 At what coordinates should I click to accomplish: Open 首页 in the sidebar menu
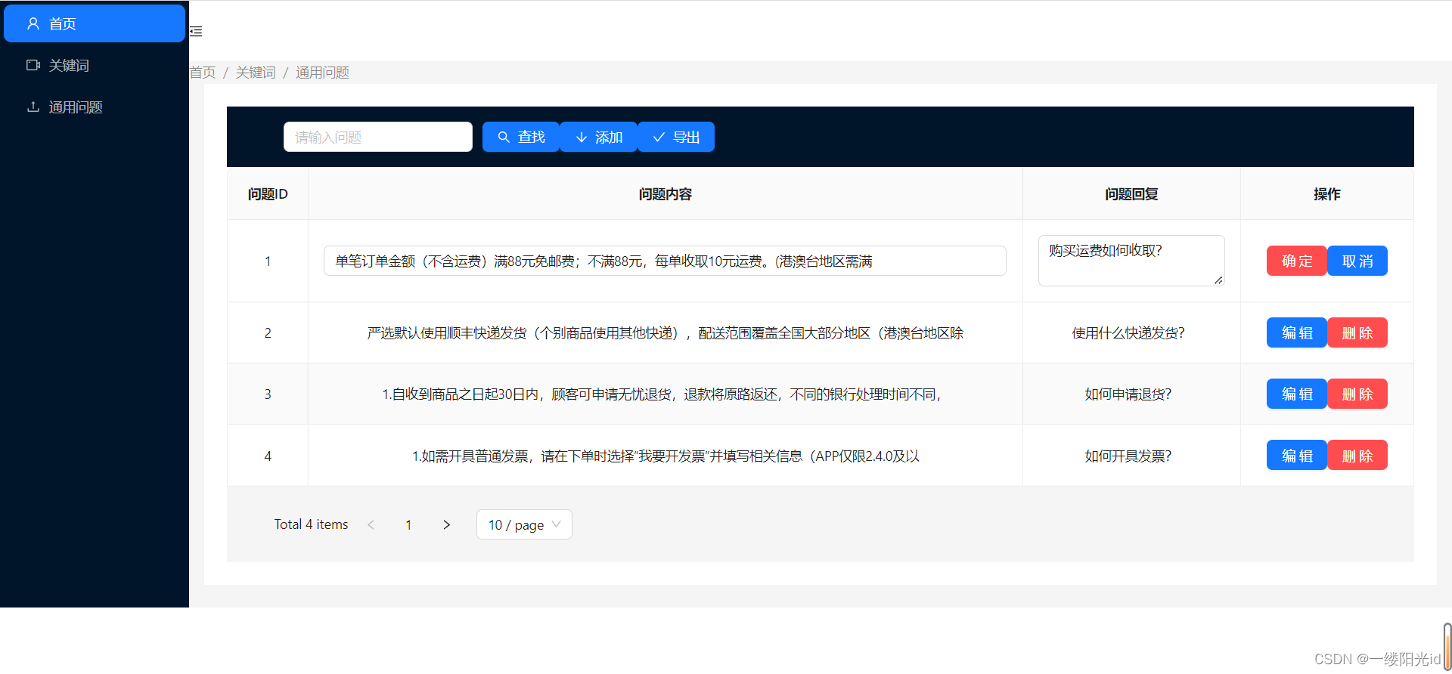coord(95,23)
